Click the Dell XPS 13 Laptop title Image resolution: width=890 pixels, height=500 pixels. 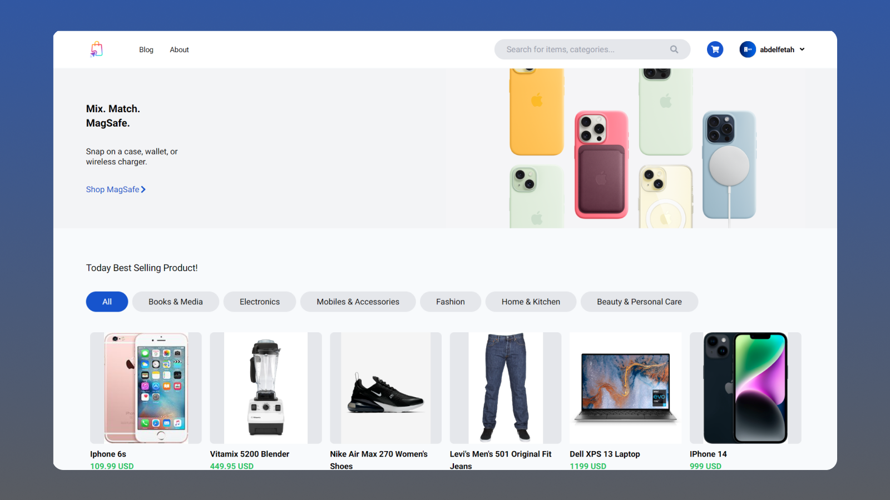click(605, 454)
